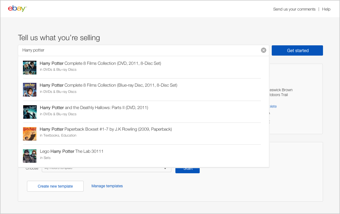The width and height of the screenshot is (340, 214).
Task: Clear the Harry potter search text
Action: click(x=264, y=50)
